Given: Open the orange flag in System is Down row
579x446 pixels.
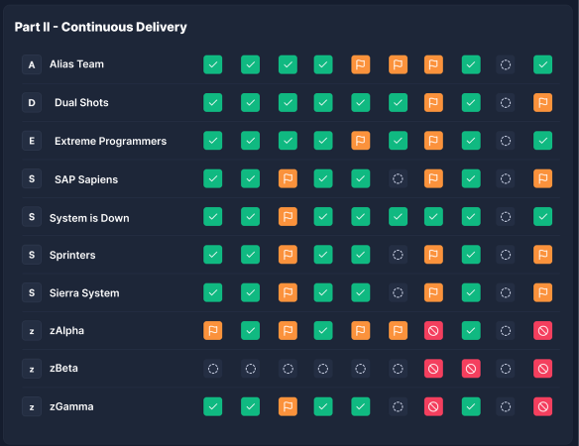Looking at the screenshot, I should [288, 217].
